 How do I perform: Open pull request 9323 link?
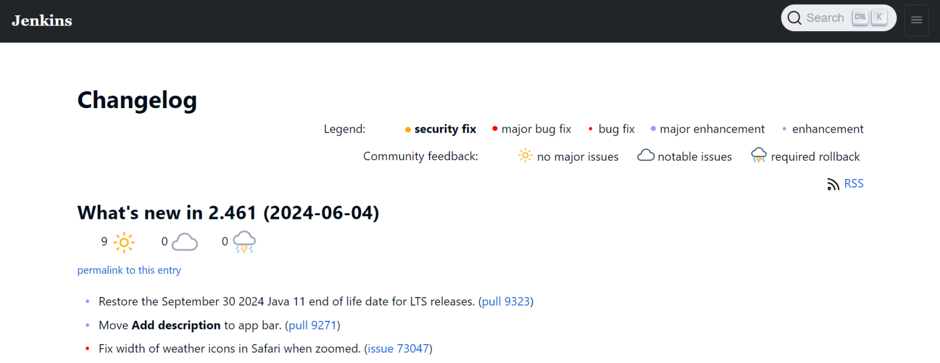pos(505,301)
